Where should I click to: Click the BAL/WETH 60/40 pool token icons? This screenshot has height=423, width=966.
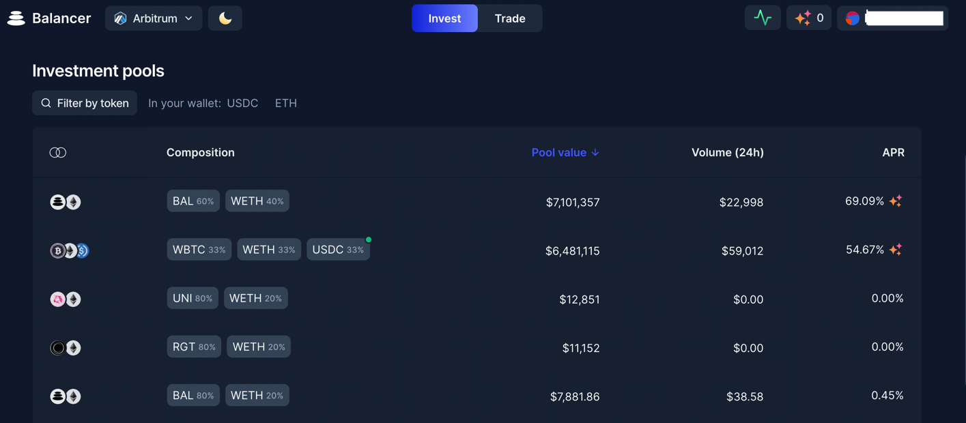(x=66, y=202)
